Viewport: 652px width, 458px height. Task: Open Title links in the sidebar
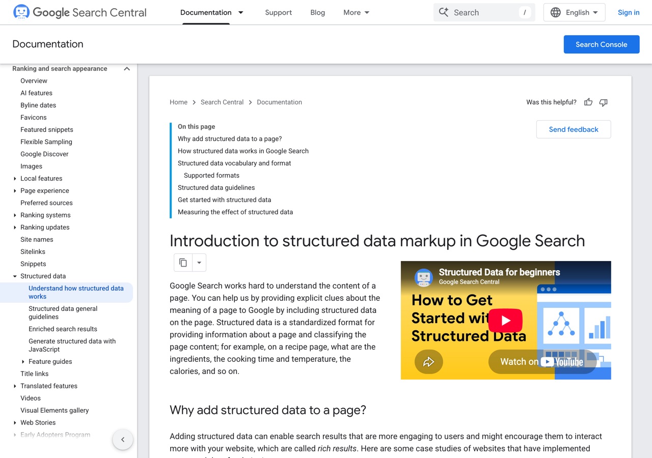[34, 374]
